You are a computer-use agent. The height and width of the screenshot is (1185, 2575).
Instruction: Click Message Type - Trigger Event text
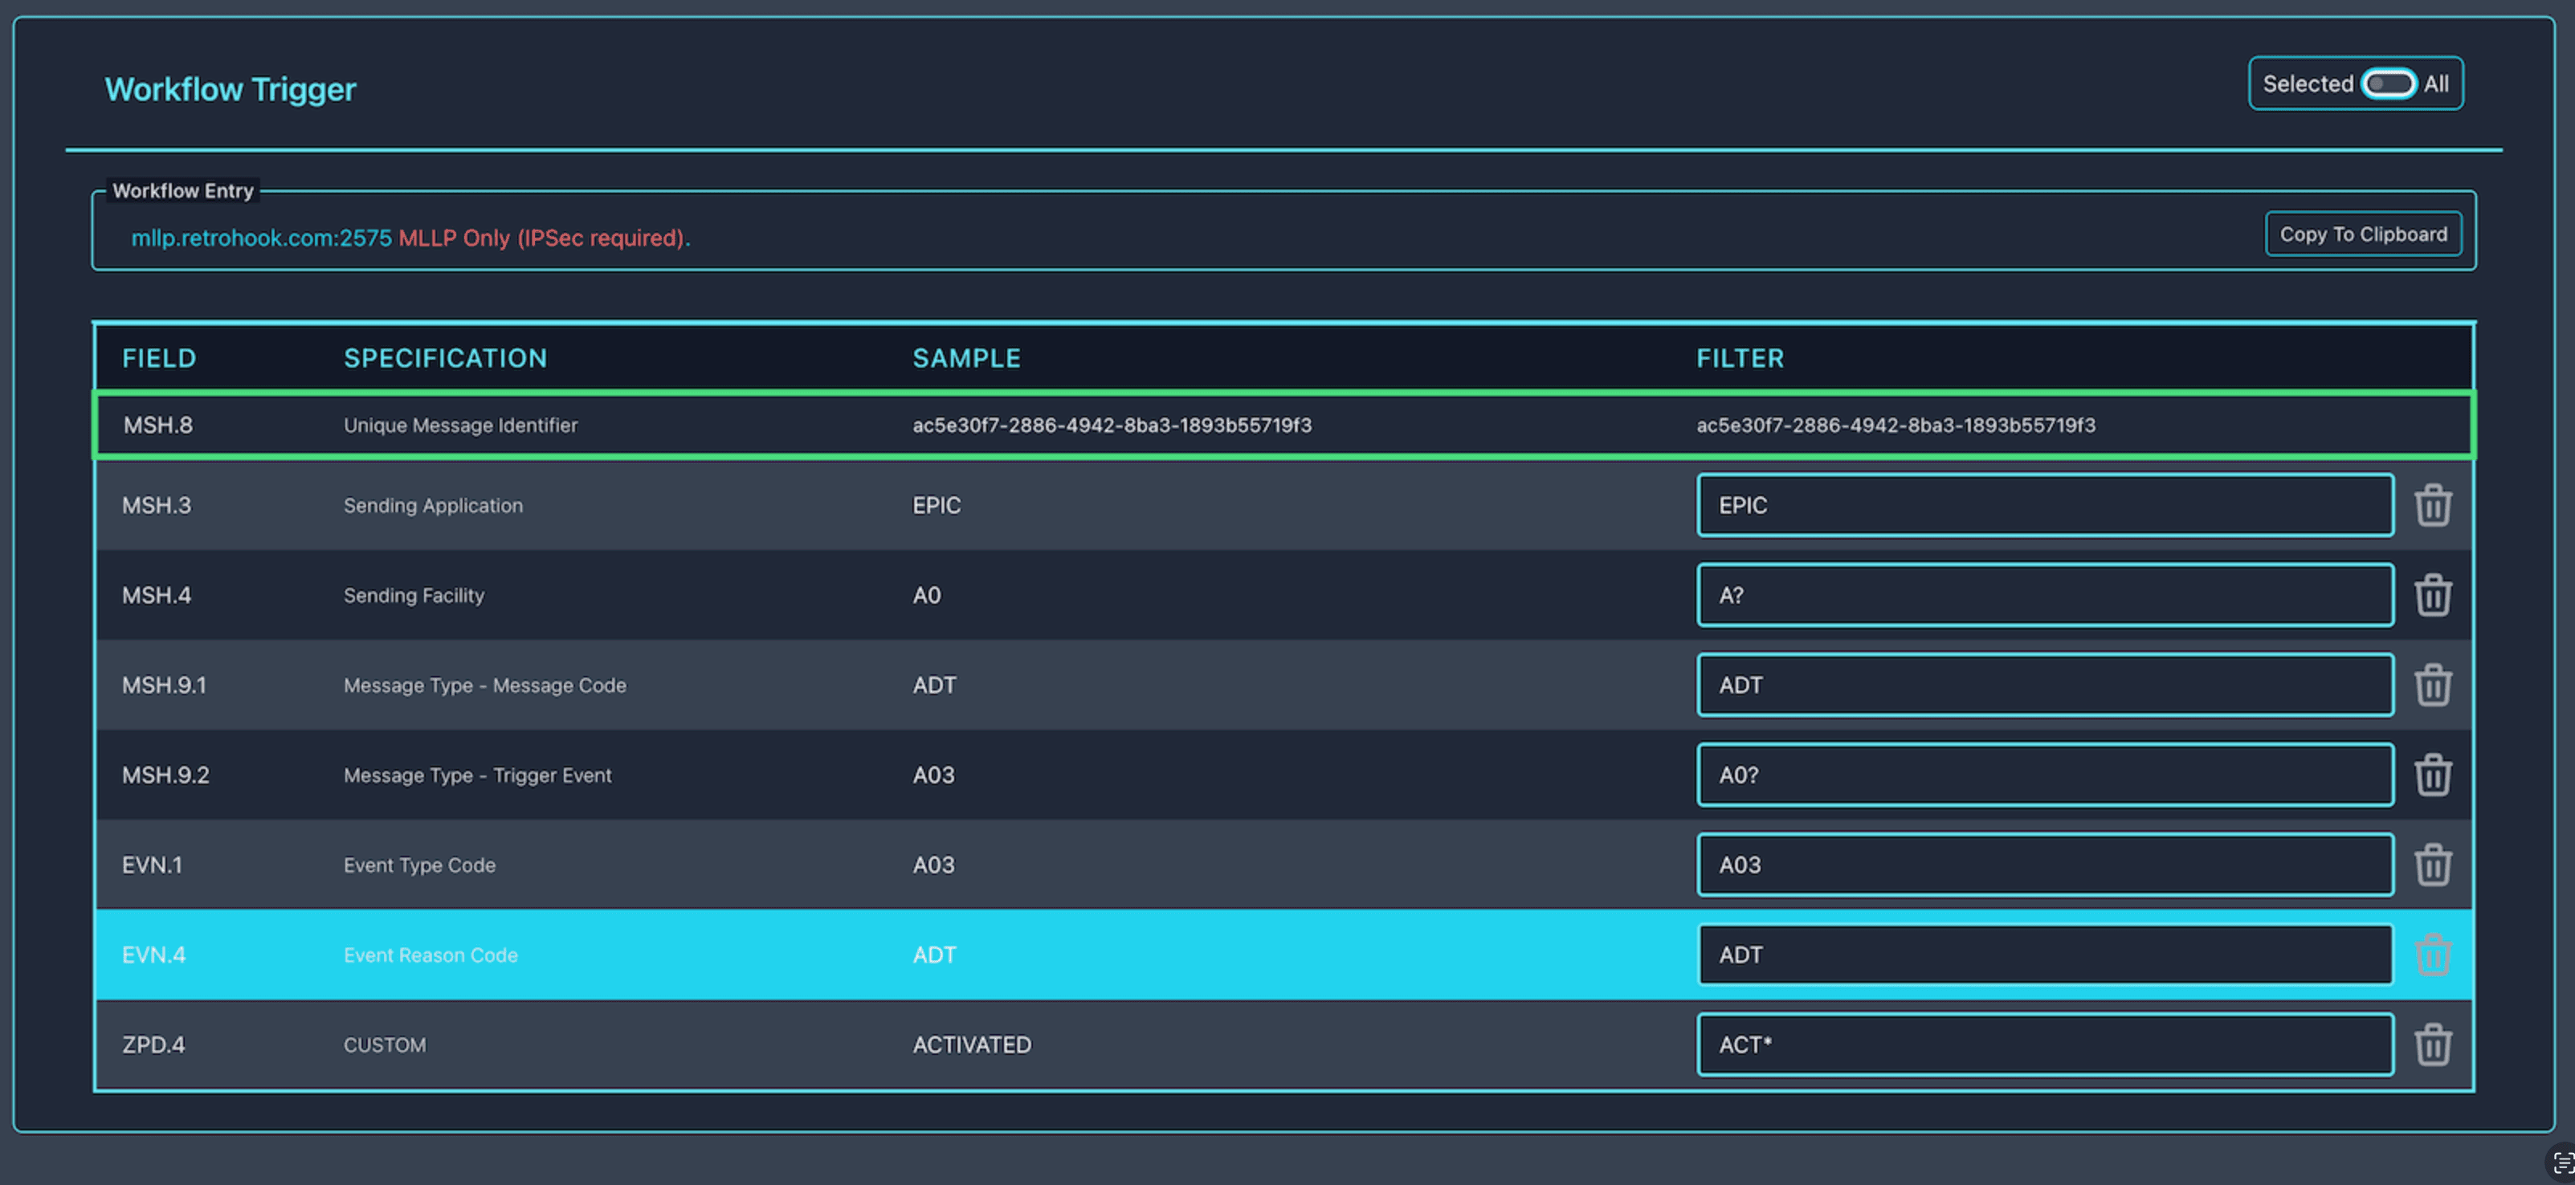click(477, 776)
